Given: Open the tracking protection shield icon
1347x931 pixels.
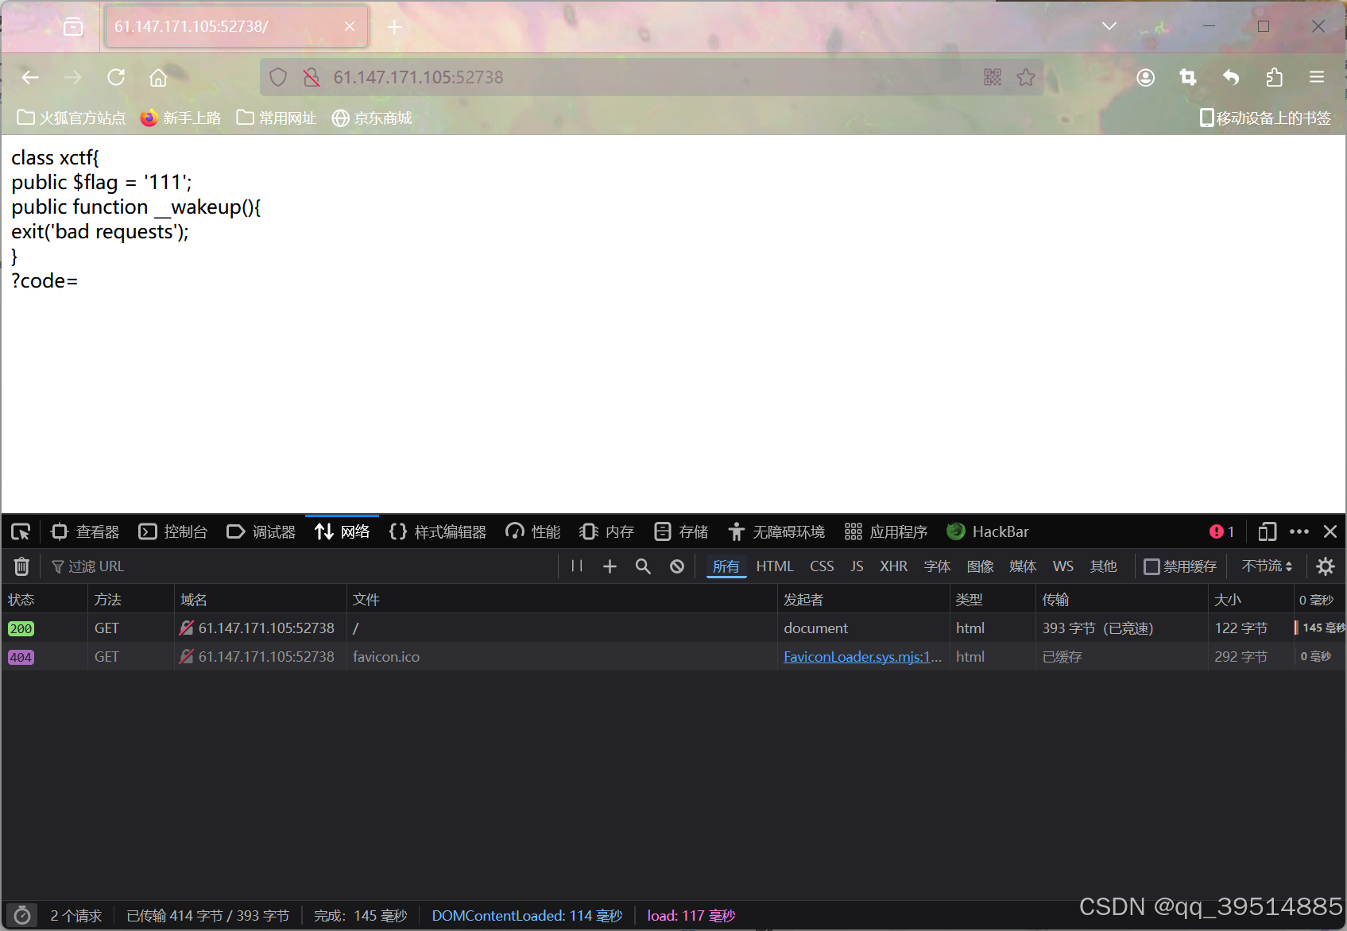Looking at the screenshot, I should (278, 77).
